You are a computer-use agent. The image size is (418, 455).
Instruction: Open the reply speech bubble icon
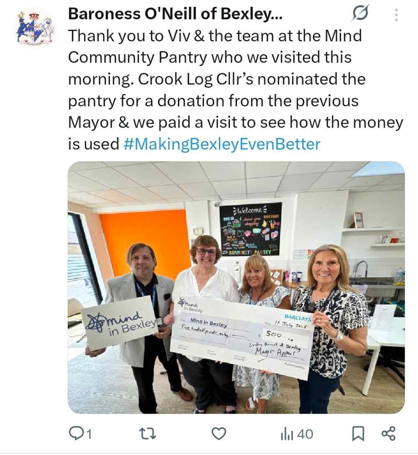point(75,434)
